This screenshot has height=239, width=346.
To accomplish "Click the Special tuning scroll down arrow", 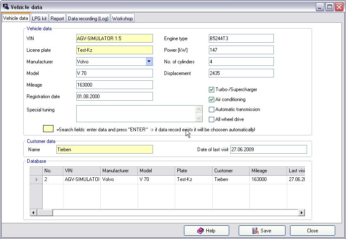I will [198, 118].
